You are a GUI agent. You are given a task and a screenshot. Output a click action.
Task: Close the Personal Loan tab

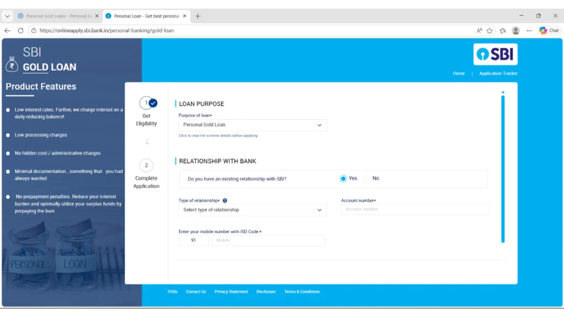[x=185, y=16]
